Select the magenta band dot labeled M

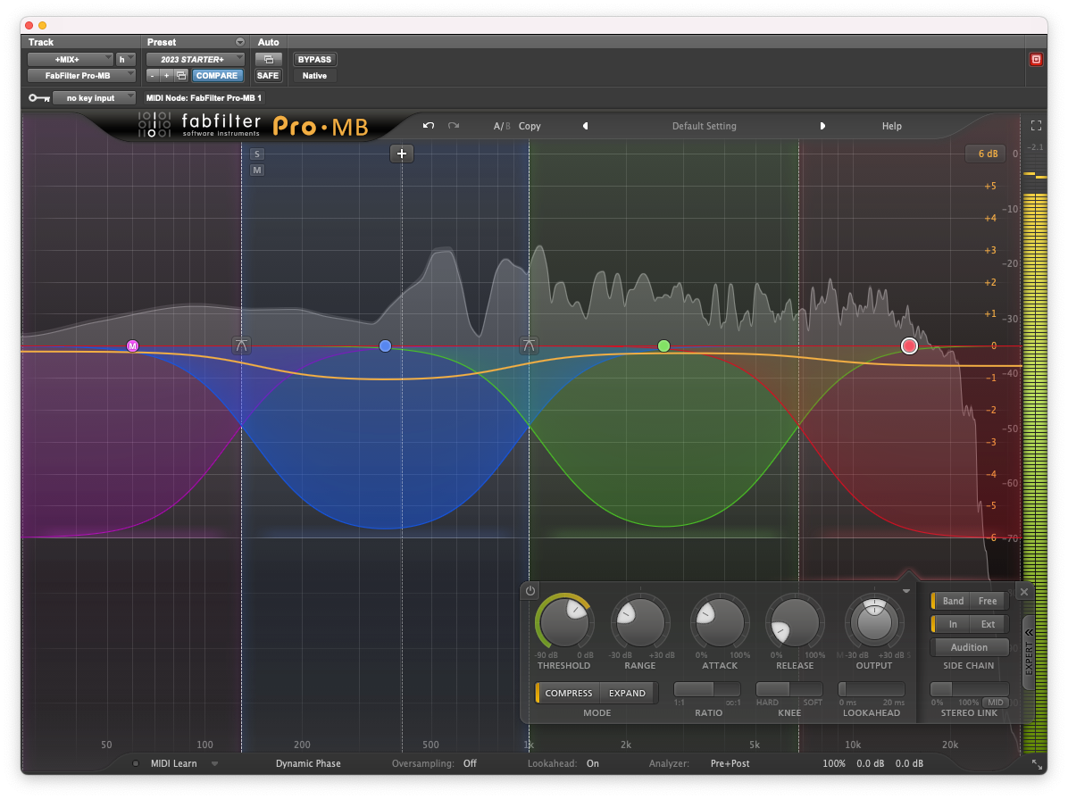(x=132, y=346)
